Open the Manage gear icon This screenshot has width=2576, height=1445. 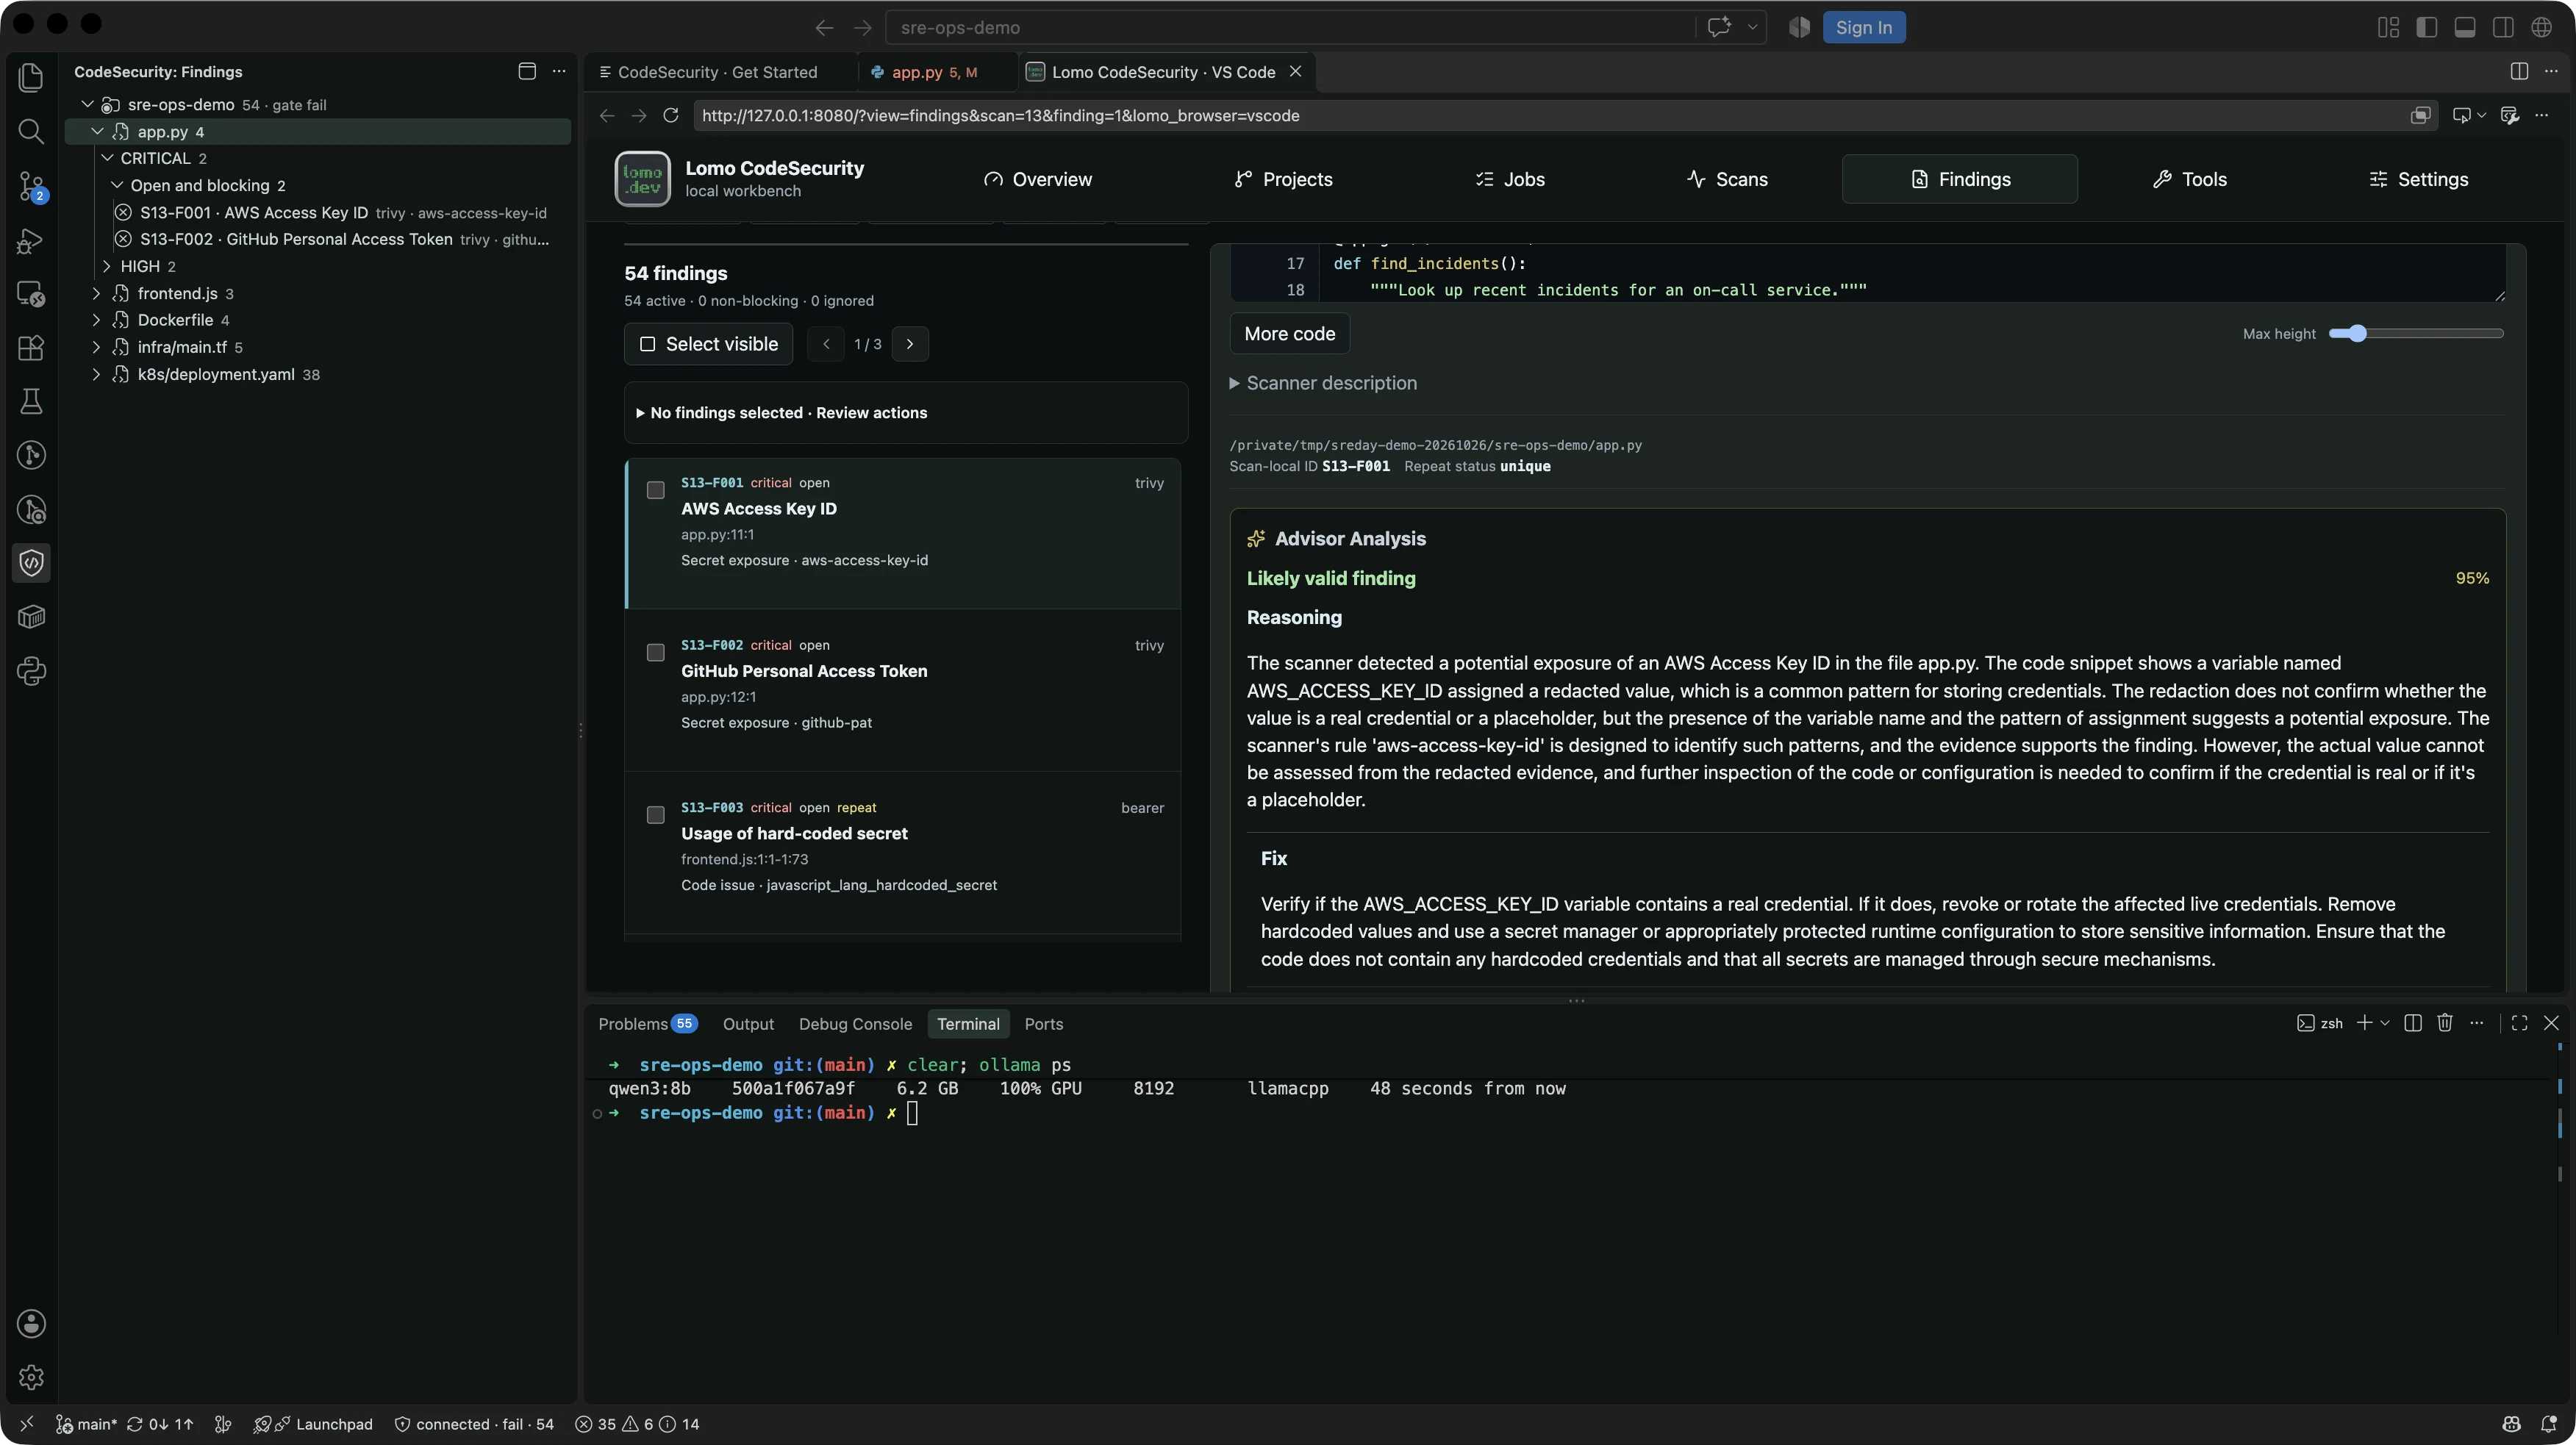[31, 1377]
